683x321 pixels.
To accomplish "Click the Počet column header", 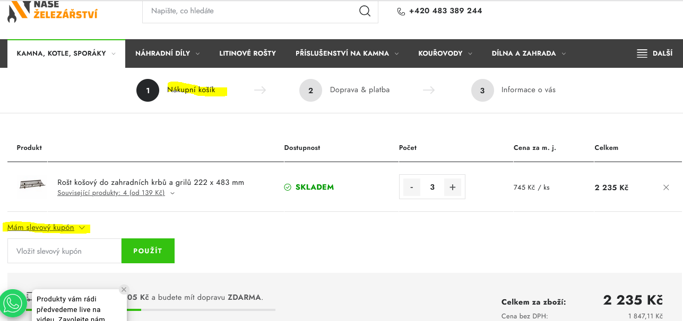I will [408, 148].
